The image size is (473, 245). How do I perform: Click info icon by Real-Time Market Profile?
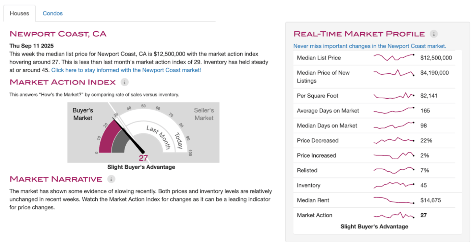tap(434, 34)
